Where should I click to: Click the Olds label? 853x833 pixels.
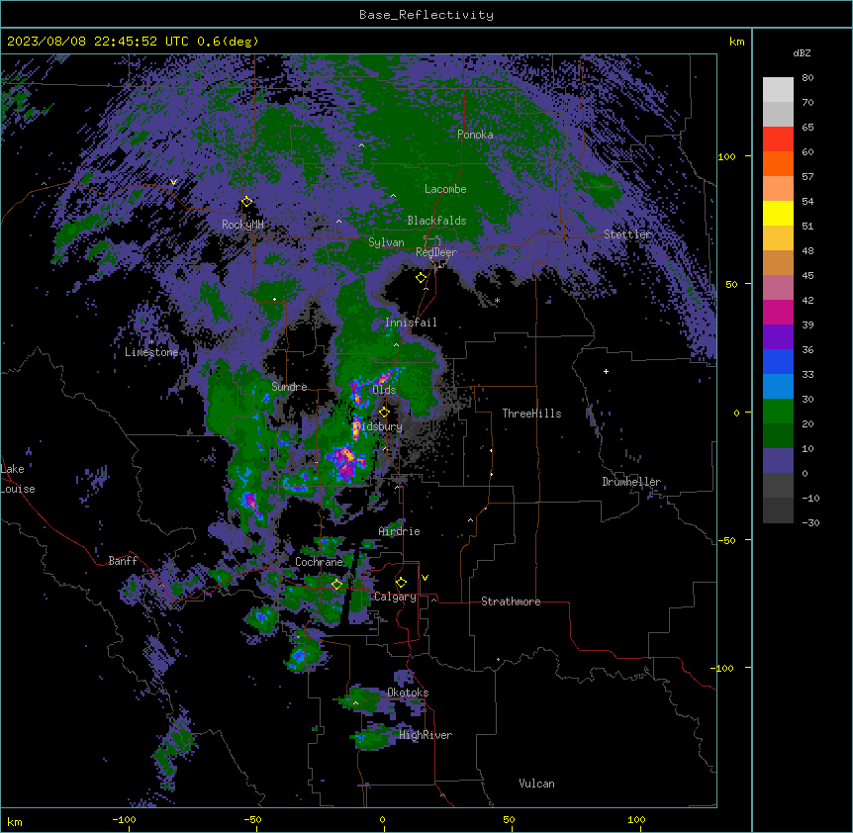[x=384, y=390]
